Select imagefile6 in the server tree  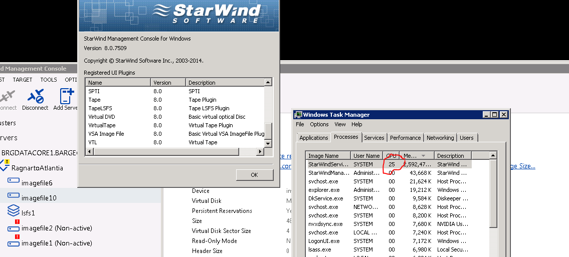pyautogui.click(x=37, y=183)
